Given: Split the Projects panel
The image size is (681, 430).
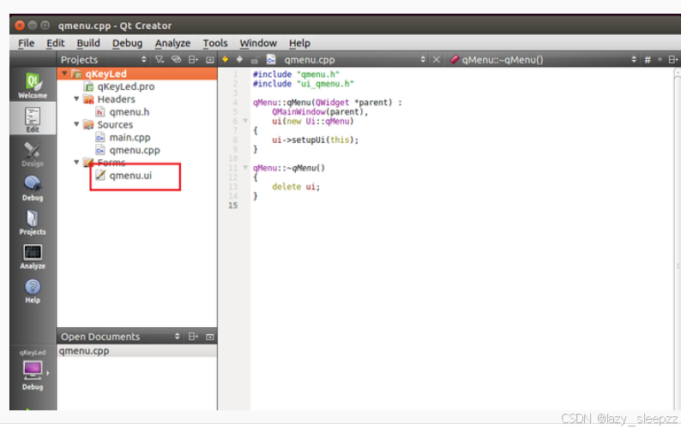Looking at the screenshot, I should pyautogui.click(x=193, y=59).
